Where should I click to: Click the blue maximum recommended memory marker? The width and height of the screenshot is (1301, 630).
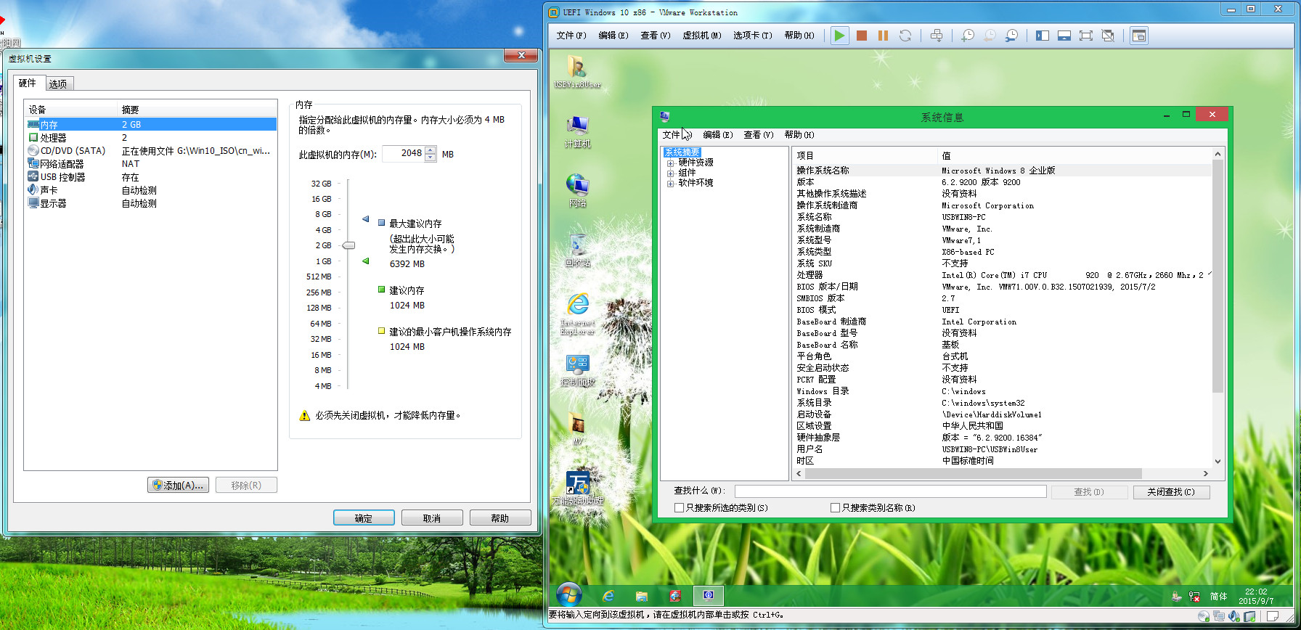click(365, 218)
